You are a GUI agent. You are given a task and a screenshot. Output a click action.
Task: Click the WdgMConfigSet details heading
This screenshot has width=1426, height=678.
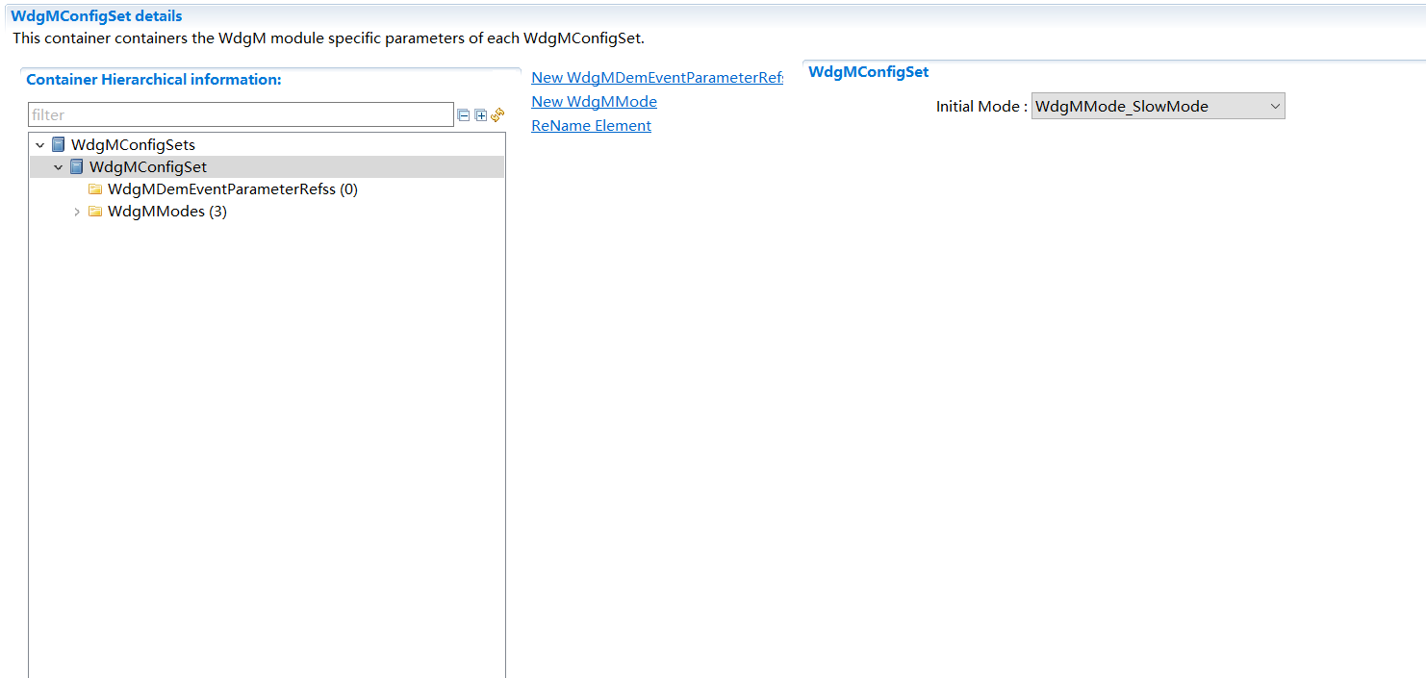point(96,16)
